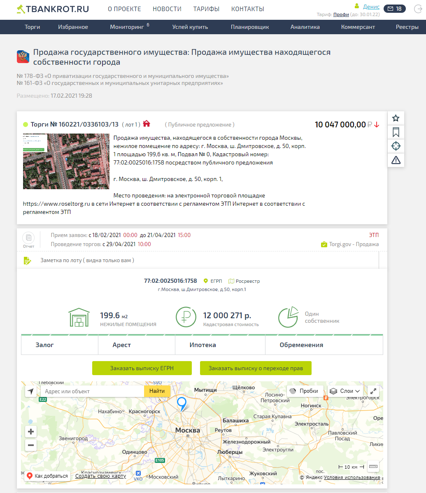
Task: Click the Адрес или объект search field
Action: pos(93,391)
